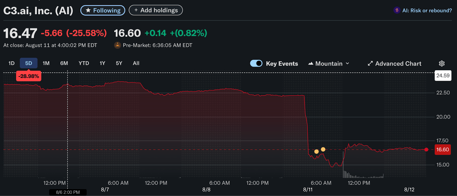Image resolution: width=457 pixels, height=196 pixels.
Task: Select the 5Y time range
Action: pos(119,63)
